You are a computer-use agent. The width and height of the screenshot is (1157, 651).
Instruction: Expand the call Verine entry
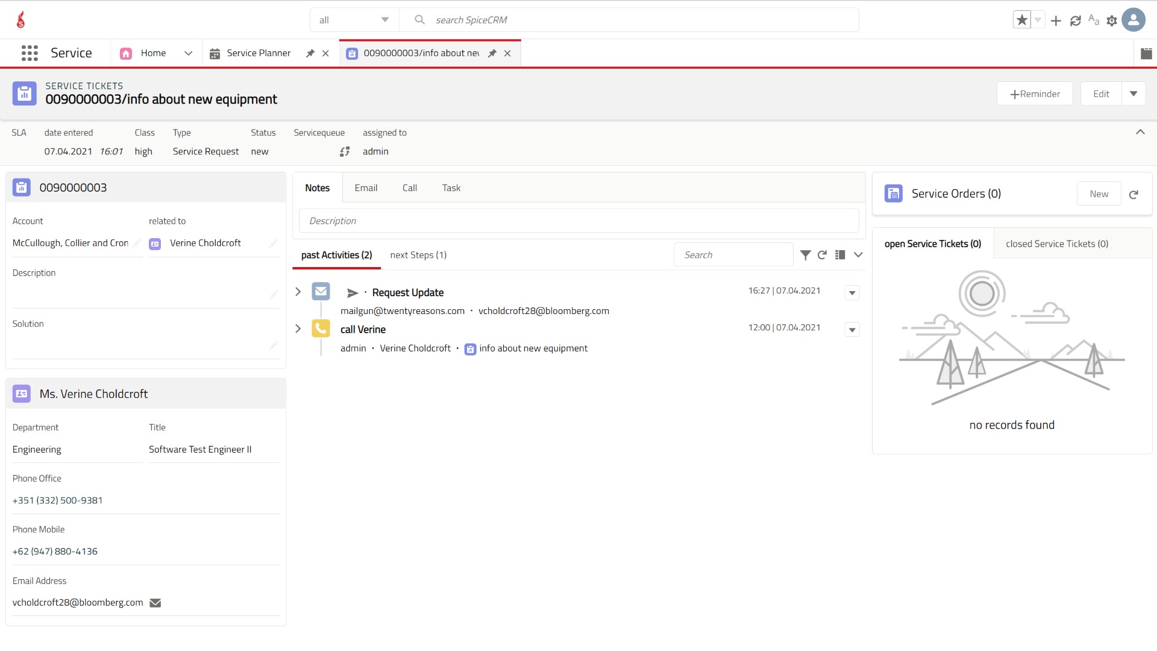point(298,329)
